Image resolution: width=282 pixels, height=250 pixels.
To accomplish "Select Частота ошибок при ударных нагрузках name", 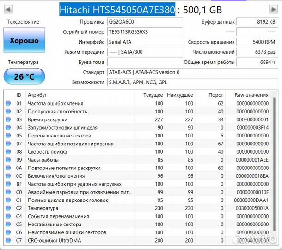I will coord(74,184).
